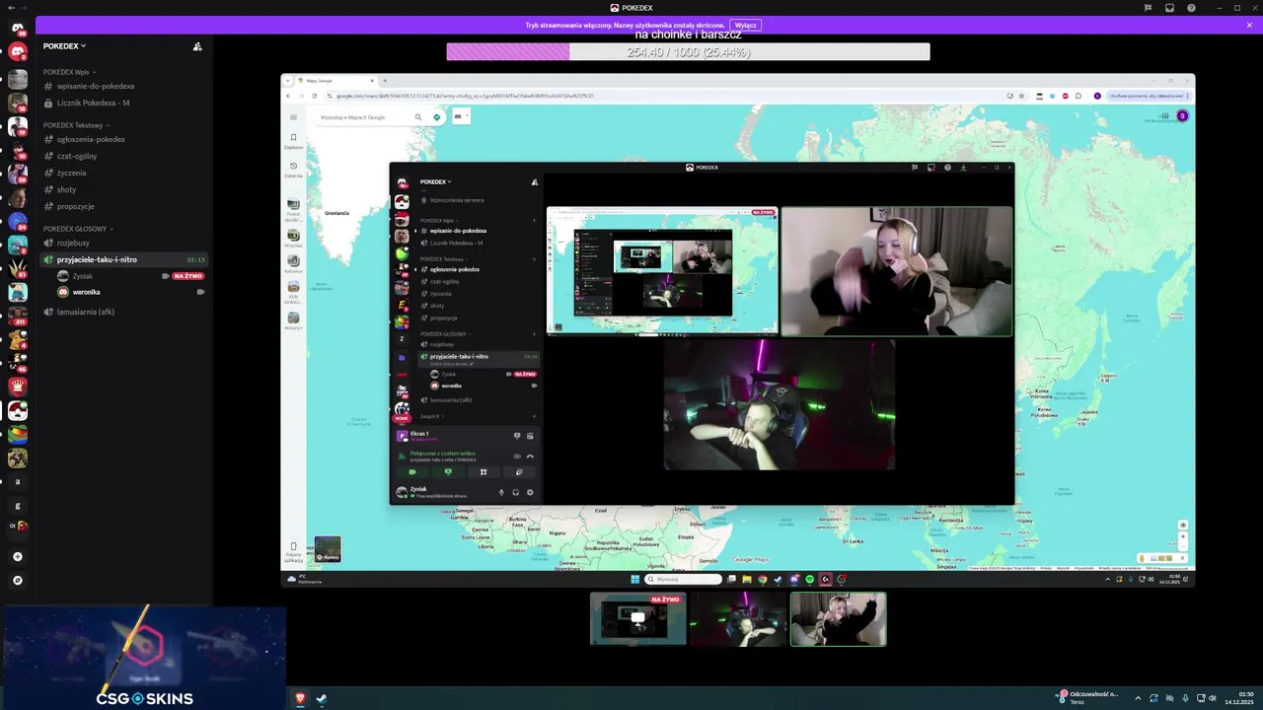Open the server icon with badge 10
Image resolution: width=1263 pixels, height=710 pixels.
(18, 150)
